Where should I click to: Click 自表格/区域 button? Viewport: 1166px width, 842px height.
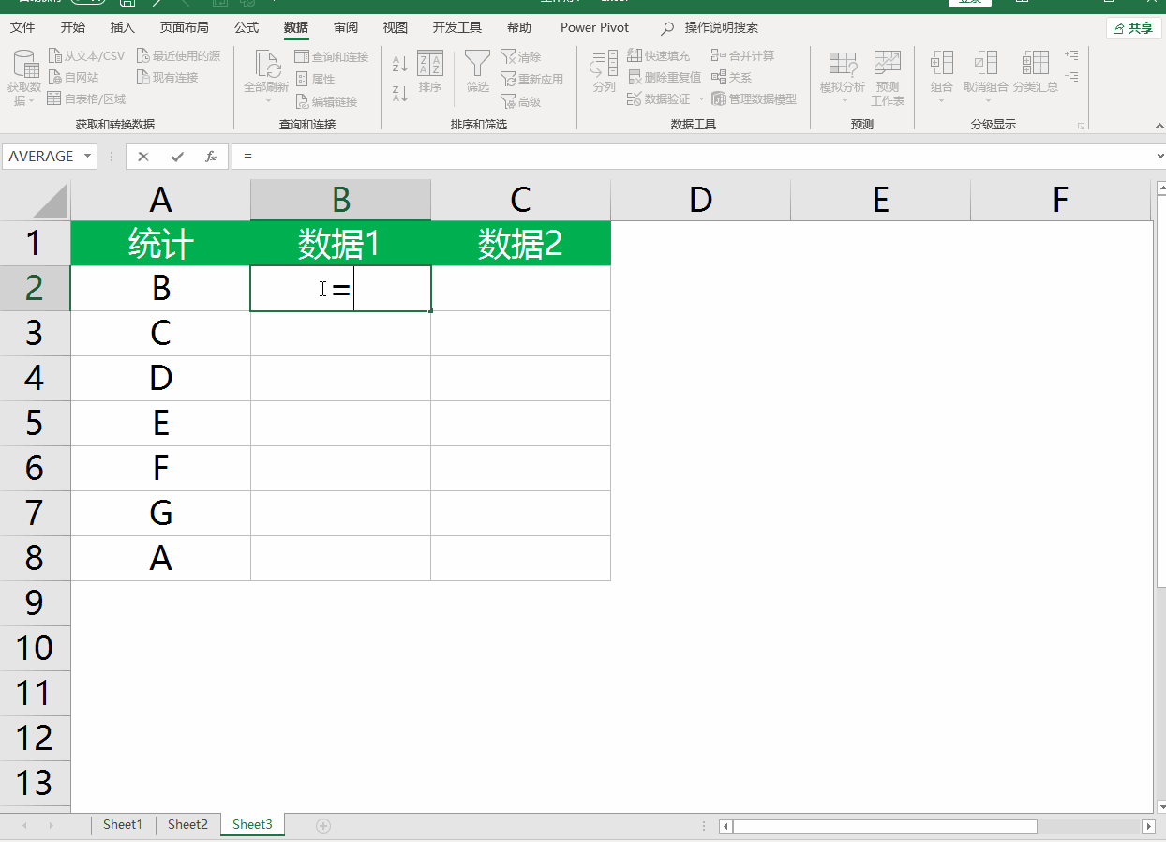coord(86,99)
